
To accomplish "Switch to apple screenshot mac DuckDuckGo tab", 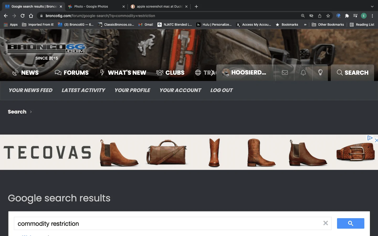I will 159,7.
